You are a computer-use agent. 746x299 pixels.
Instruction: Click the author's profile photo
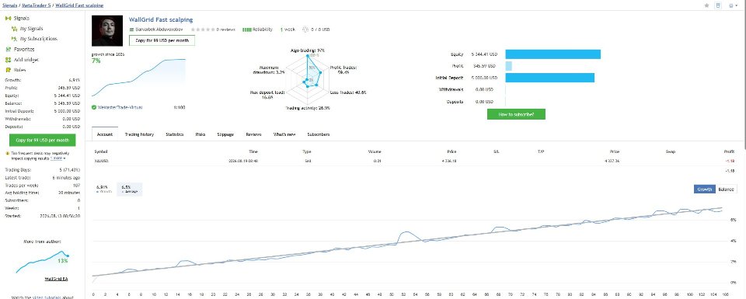(107, 31)
